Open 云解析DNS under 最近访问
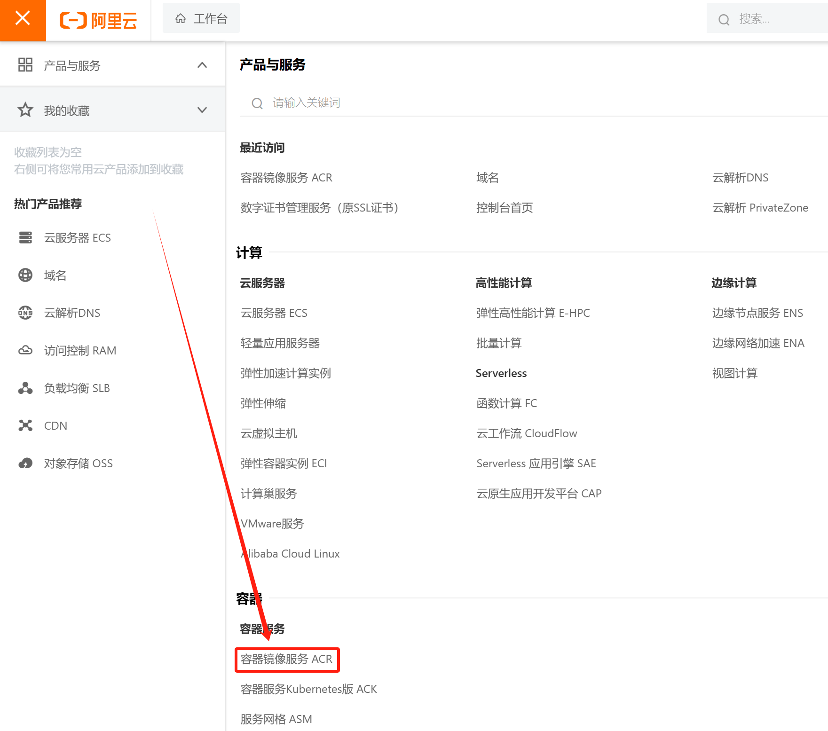Viewport: 828px width, 731px height. [x=741, y=178]
